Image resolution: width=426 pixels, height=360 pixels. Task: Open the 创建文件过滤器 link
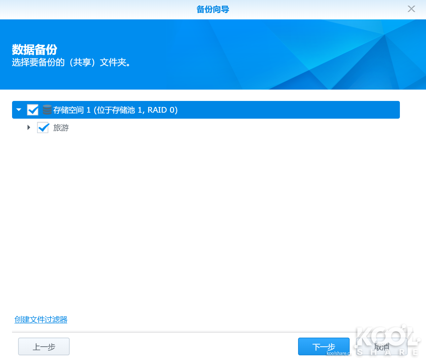[41, 320]
